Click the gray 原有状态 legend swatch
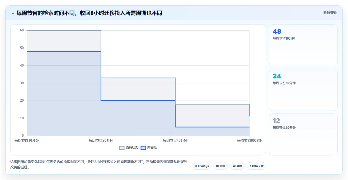 coord(122,148)
